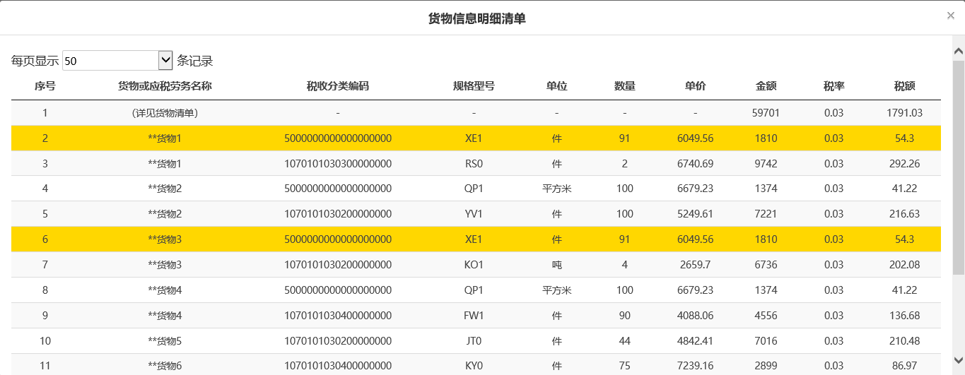Image resolution: width=965 pixels, height=375 pixels.
Task: Click spec KY0 in row 11
Action: click(474, 366)
